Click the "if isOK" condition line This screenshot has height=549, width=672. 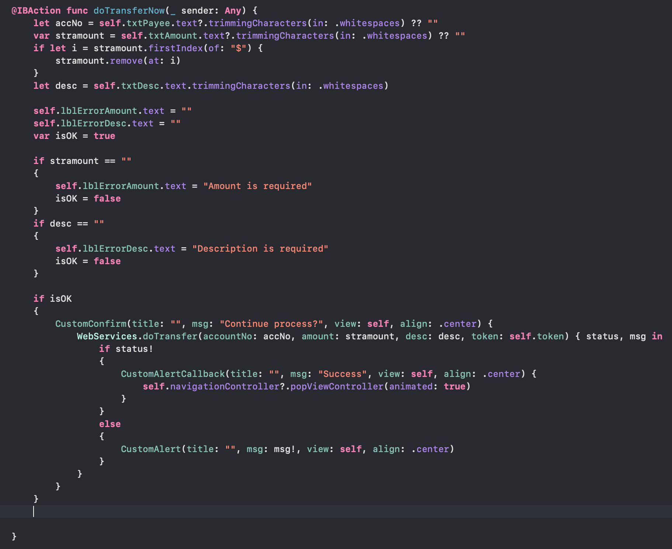coord(53,299)
